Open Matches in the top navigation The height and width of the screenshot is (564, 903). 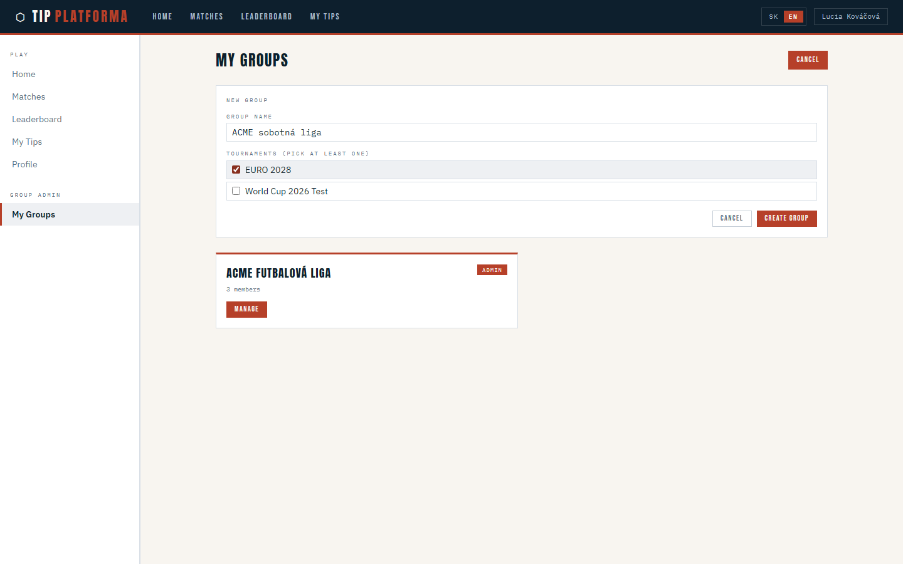click(x=206, y=17)
